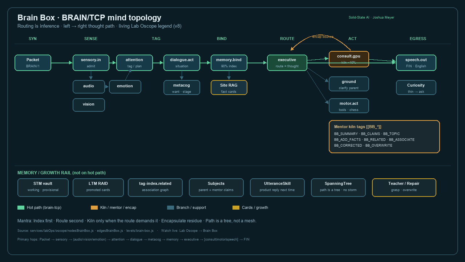Click the blue Branch / support legend swatch
Screen dimensions: 465x262
tap(170, 207)
